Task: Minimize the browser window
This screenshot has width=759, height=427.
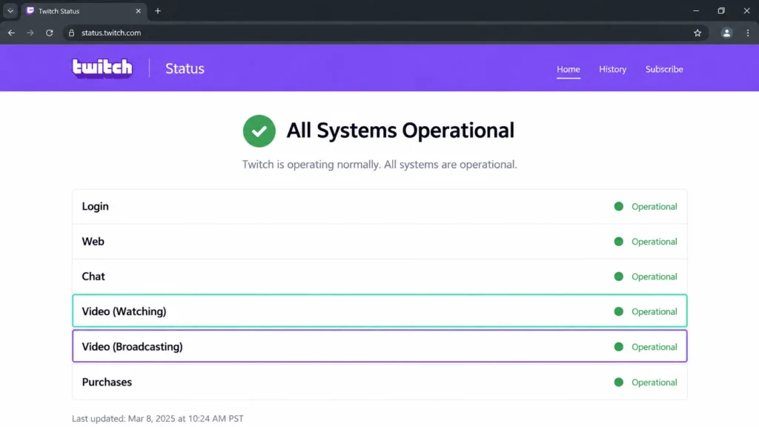Action: click(696, 10)
